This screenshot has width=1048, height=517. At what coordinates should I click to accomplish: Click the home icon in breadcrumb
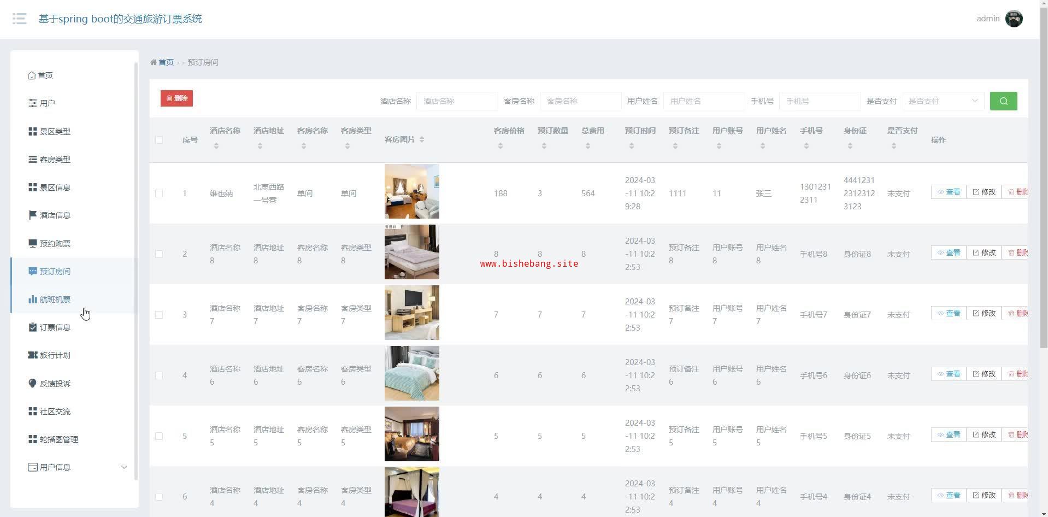(154, 62)
